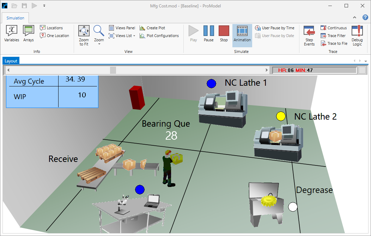Enable Continuous trace mode

334,28
